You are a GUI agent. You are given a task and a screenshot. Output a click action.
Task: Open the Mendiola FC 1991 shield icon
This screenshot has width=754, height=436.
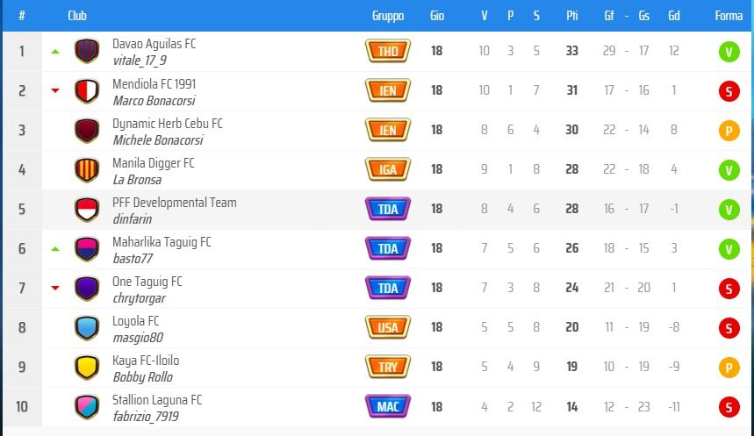pyautogui.click(x=87, y=91)
